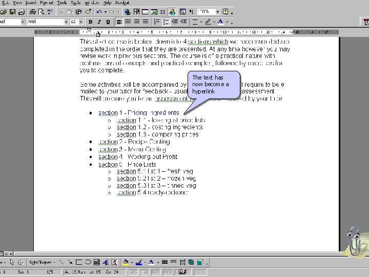369x277 pixels.
Task: Open Print Preview from the toolbar
Action: pyautogui.click(x=42, y=12)
